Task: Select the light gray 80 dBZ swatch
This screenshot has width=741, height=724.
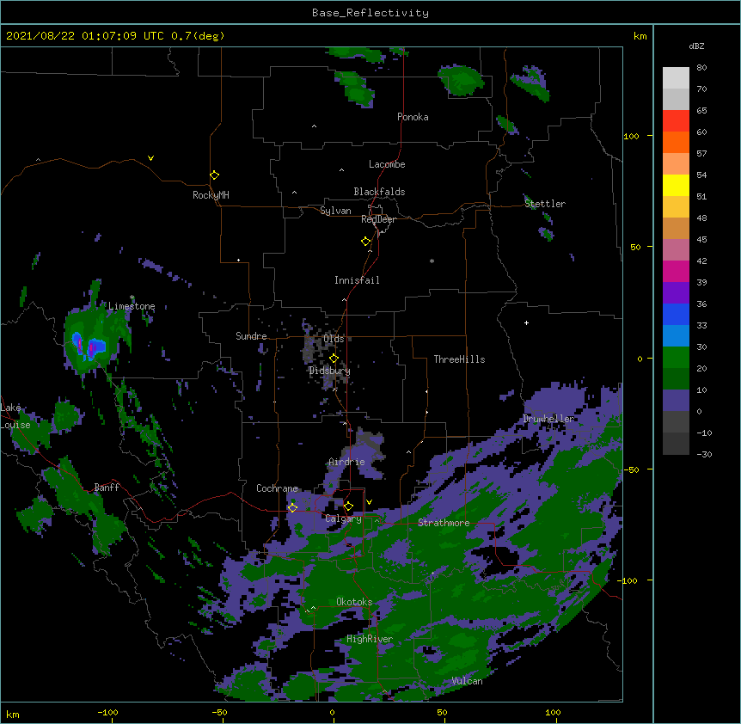Action: click(676, 77)
